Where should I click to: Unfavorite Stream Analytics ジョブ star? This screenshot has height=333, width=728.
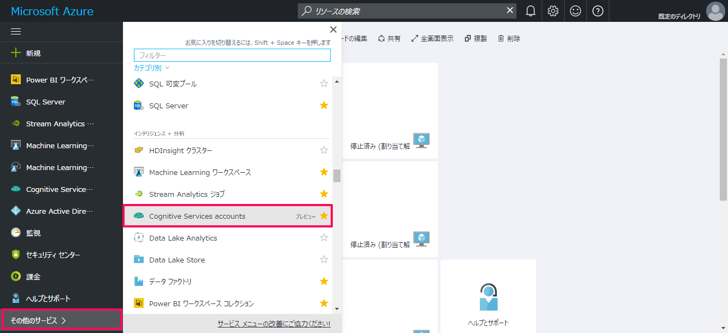coord(324,194)
